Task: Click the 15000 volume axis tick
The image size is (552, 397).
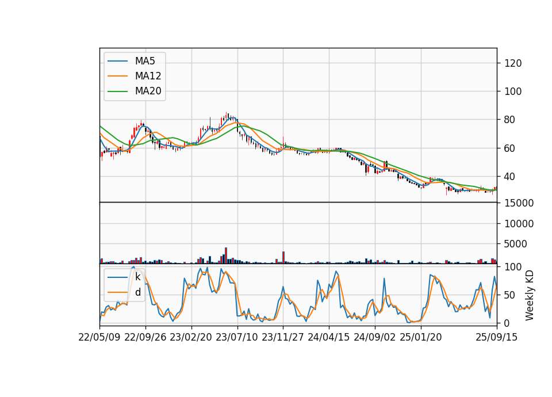Action: [519, 203]
